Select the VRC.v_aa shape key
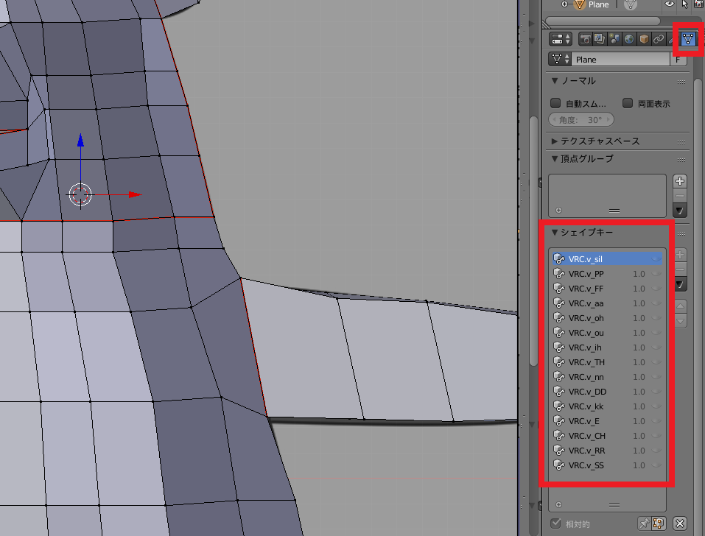Image resolution: width=705 pixels, height=536 pixels. pyautogui.click(x=607, y=303)
